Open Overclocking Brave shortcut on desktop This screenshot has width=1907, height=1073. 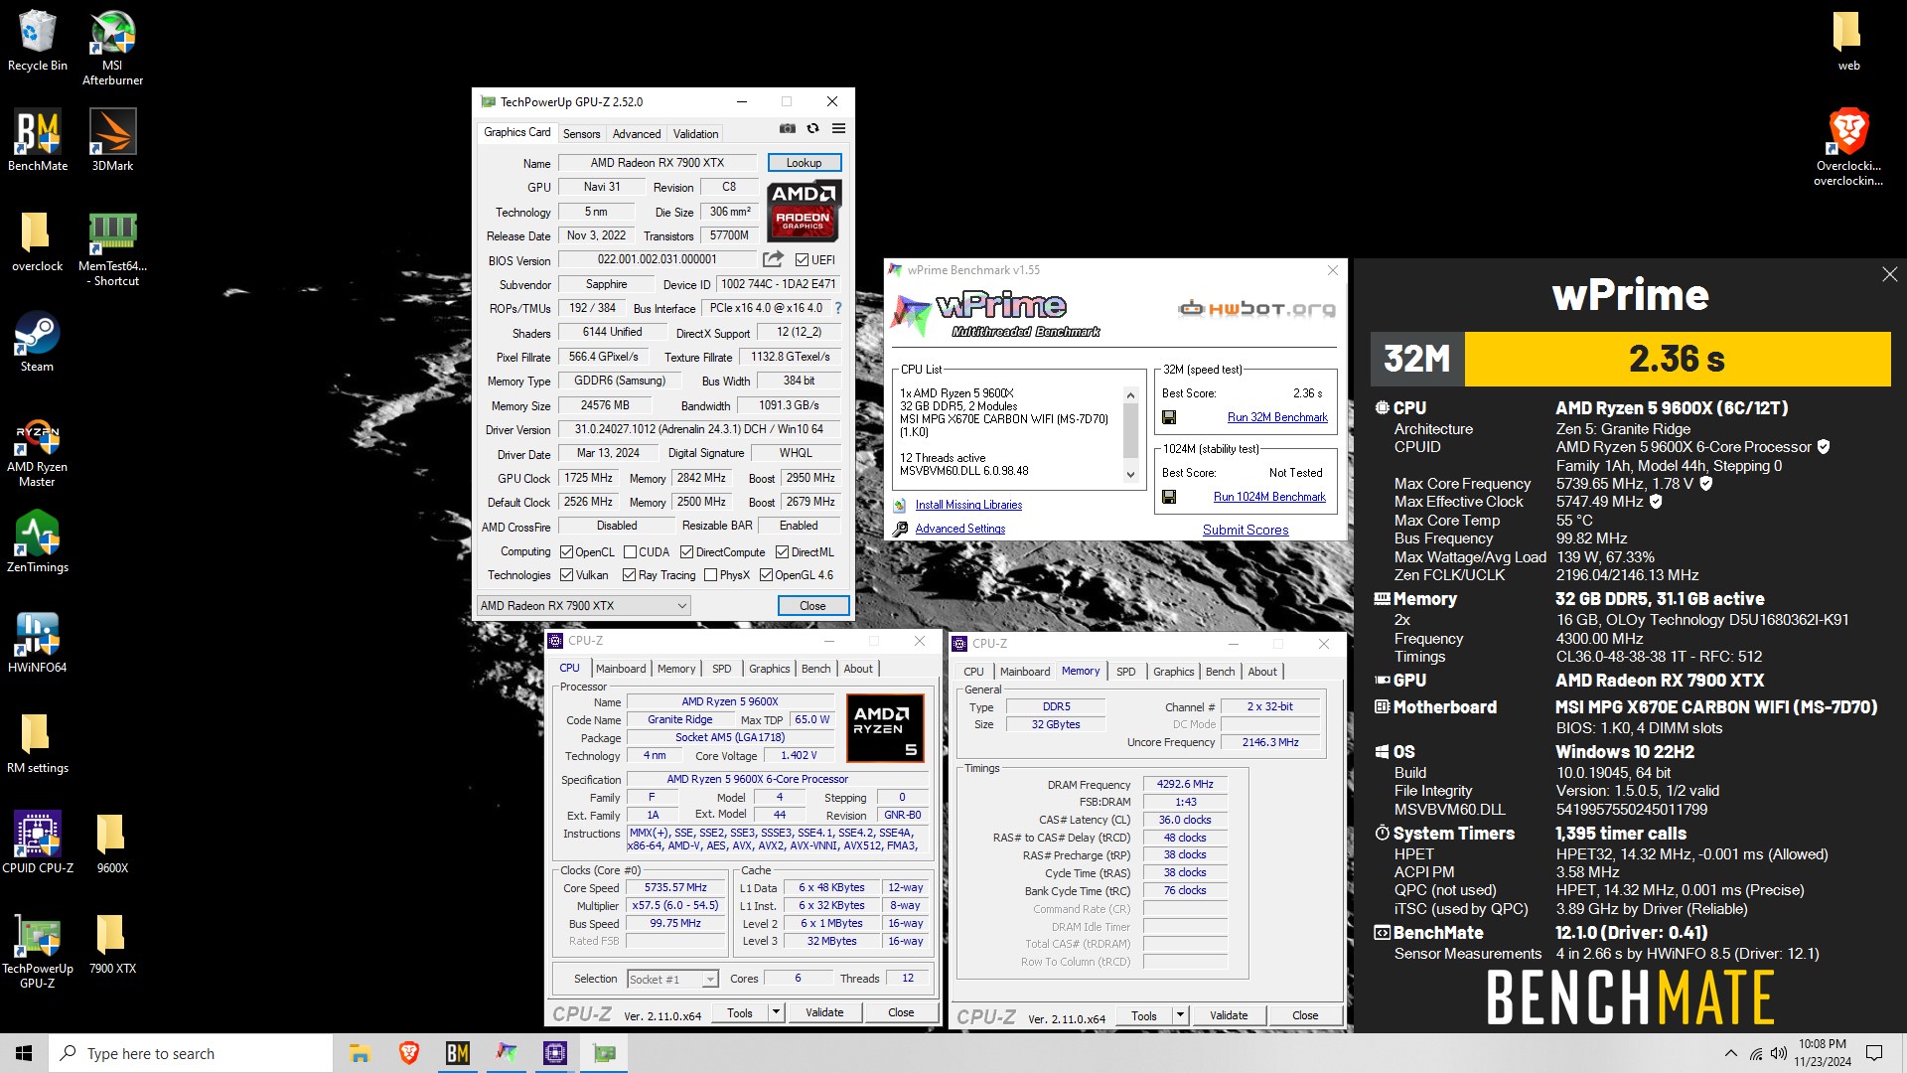[1848, 147]
